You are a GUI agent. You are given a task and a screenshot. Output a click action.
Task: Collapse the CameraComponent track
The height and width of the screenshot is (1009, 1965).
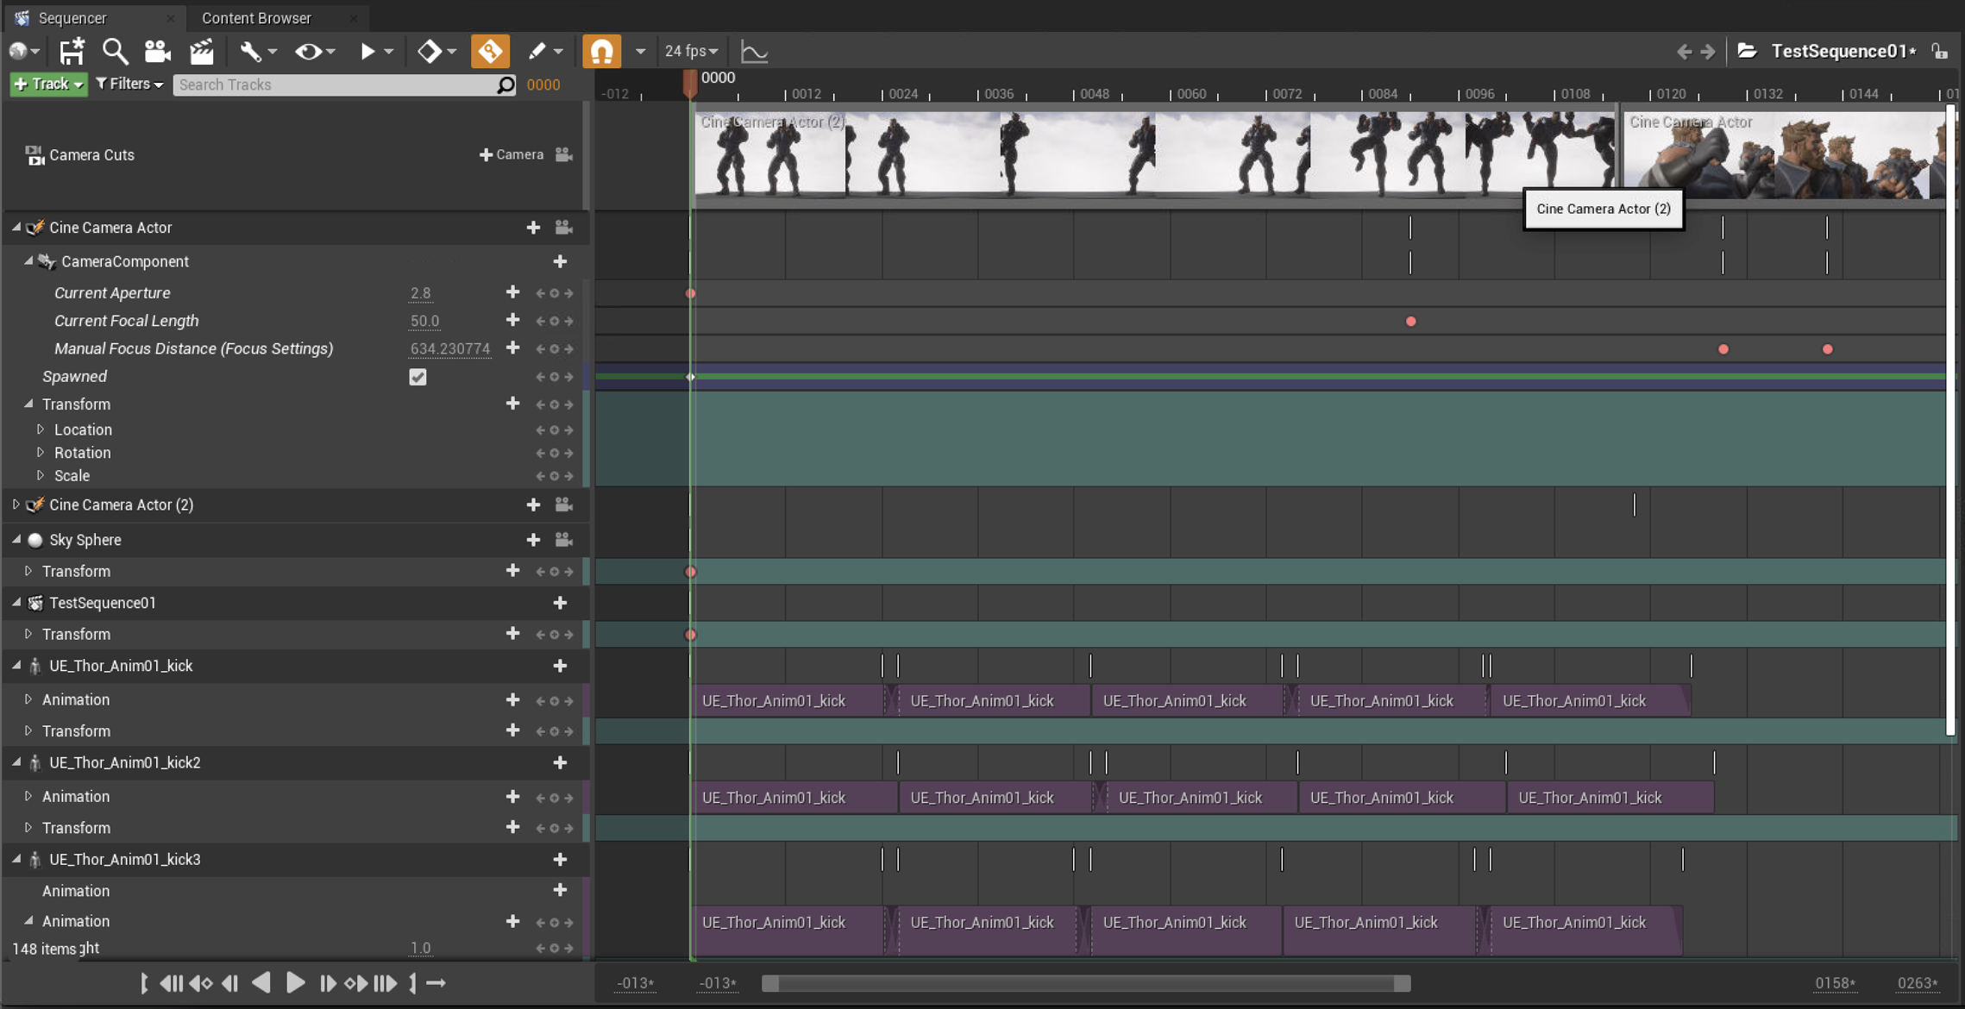tap(28, 260)
